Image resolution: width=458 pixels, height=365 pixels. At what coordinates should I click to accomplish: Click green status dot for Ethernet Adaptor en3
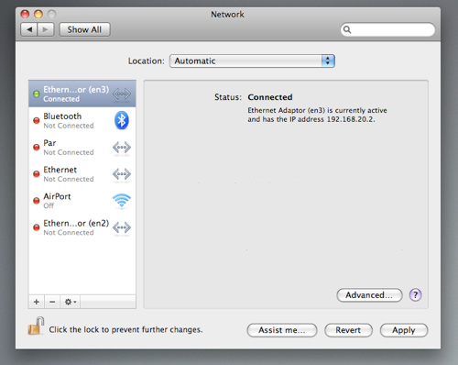click(x=37, y=94)
